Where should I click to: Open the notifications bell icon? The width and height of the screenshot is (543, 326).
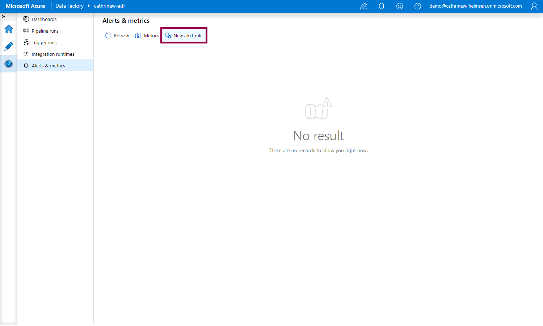coord(381,6)
